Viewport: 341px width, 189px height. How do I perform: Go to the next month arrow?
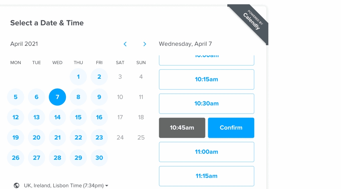tap(145, 44)
